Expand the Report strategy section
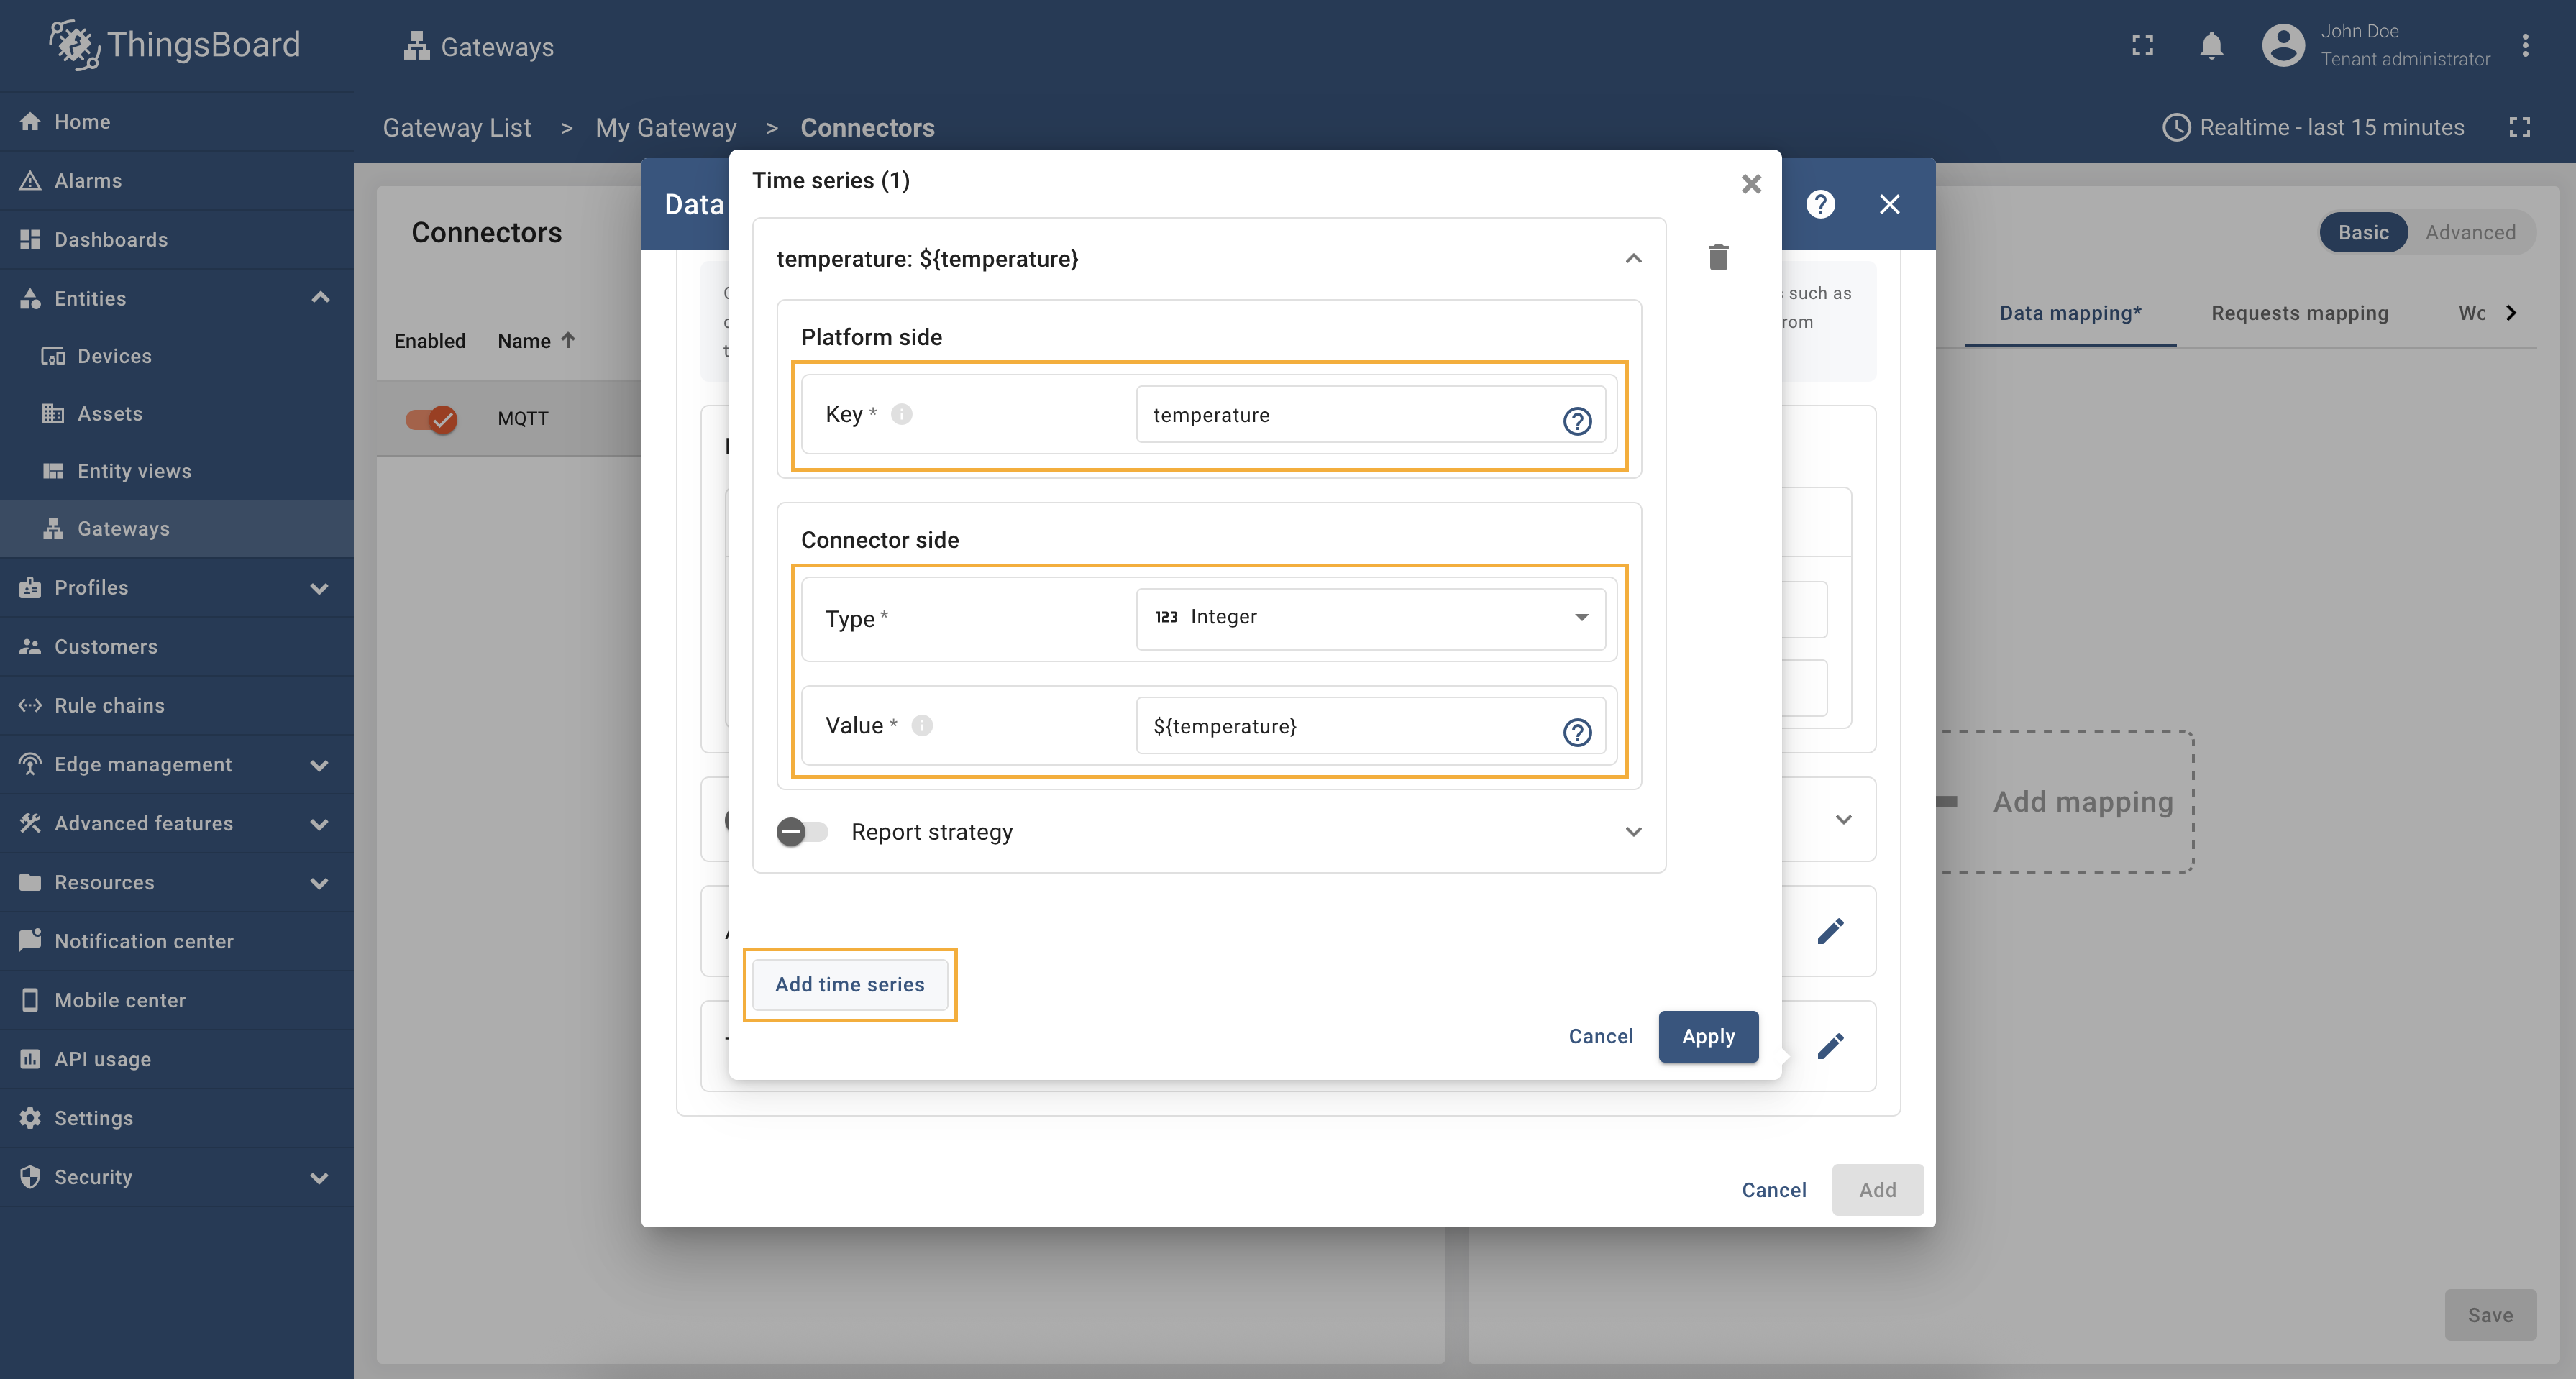The height and width of the screenshot is (1379, 2576). coord(1633,832)
